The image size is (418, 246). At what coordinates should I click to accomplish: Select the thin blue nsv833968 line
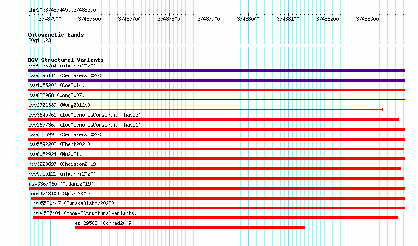click(216, 100)
